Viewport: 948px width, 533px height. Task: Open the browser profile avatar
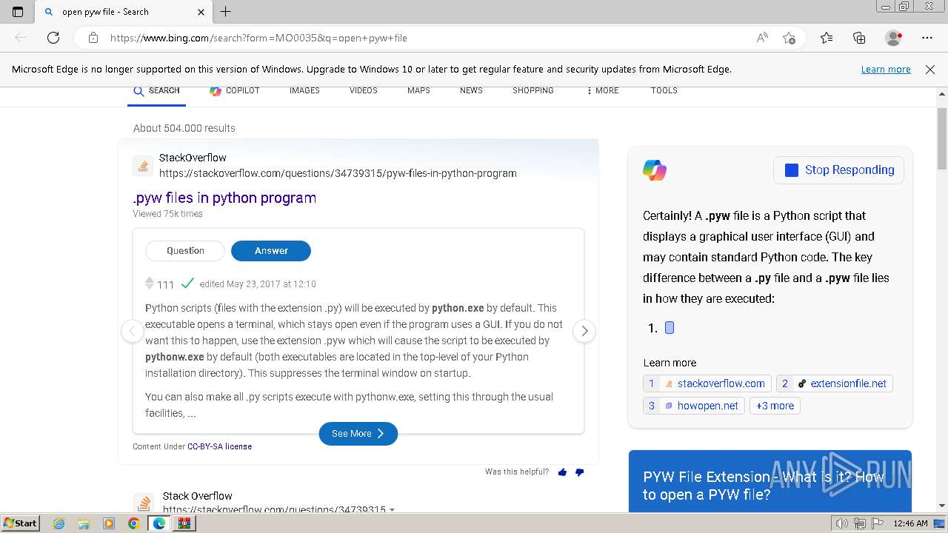[894, 38]
